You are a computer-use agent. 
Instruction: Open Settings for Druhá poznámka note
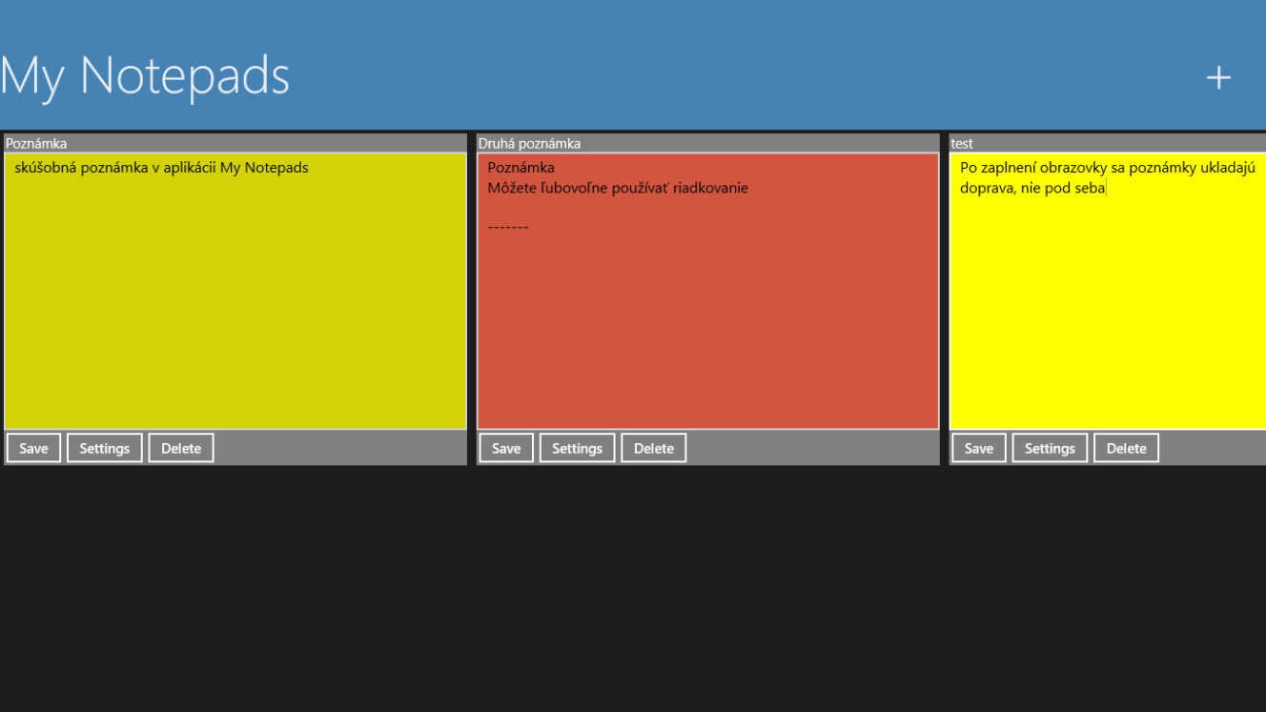click(x=578, y=448)
